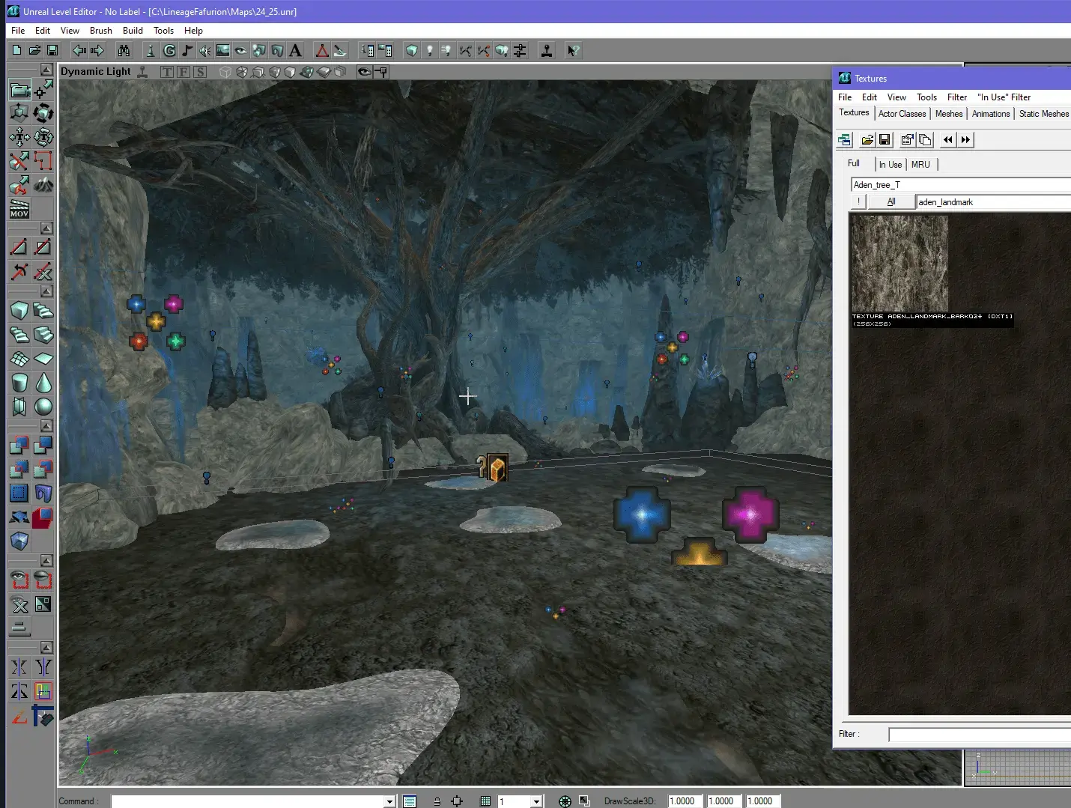1071x808 pixels.
Task: Open Aden_tree_T package combo box
Action: click(x=961, y=185)
